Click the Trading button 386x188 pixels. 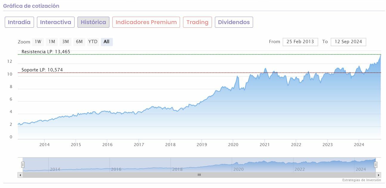[x=197, y=22]
